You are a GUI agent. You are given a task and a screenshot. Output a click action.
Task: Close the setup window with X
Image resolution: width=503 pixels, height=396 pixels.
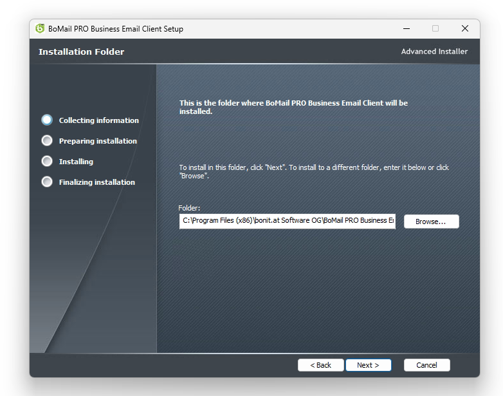(x=465, y=28)
